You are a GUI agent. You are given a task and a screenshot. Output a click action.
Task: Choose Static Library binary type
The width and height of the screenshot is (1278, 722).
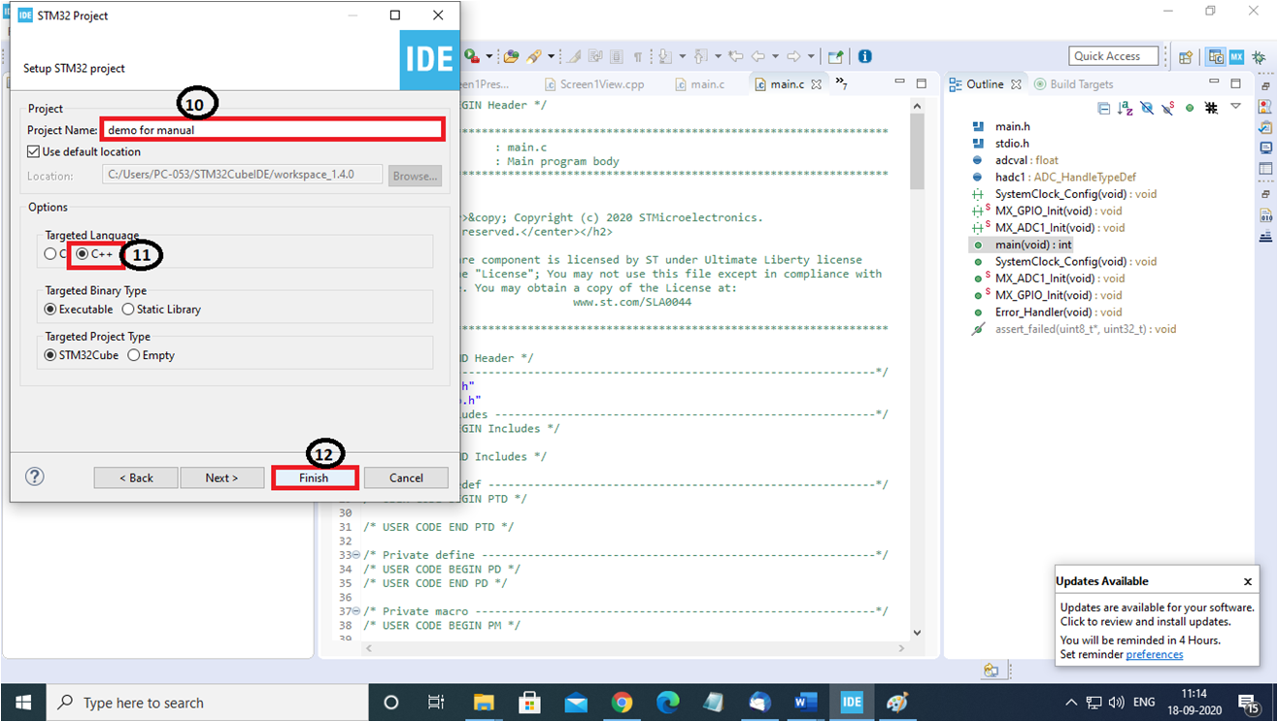pos(128,309)
